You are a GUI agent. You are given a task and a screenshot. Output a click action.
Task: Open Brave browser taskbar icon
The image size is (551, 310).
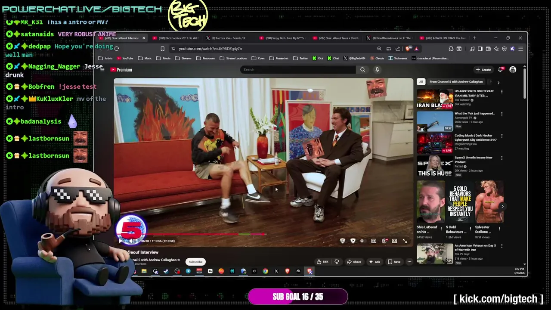click(287, 271)
